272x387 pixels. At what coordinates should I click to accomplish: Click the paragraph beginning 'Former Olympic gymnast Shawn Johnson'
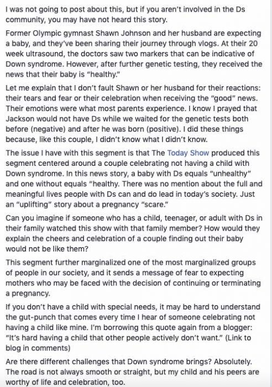tap(134, 54)
